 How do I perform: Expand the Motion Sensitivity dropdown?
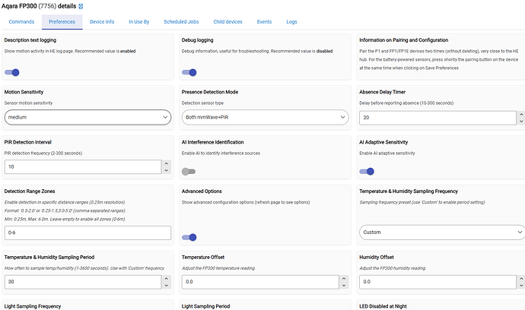tap(87, 118)
